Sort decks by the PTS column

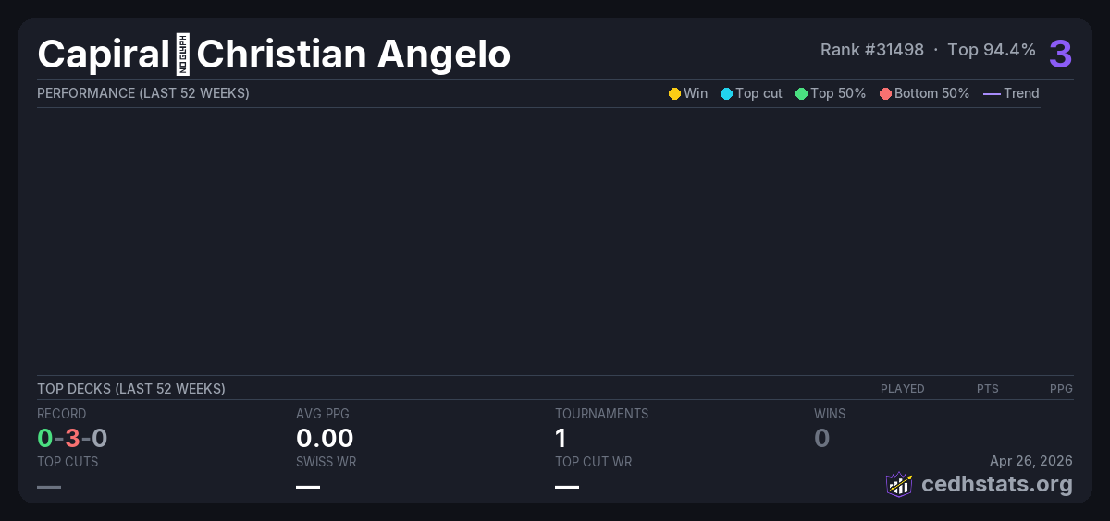[987, 389]
